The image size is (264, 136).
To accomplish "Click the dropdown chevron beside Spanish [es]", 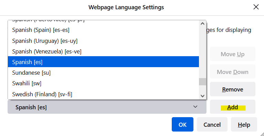I will coord(195,107).
